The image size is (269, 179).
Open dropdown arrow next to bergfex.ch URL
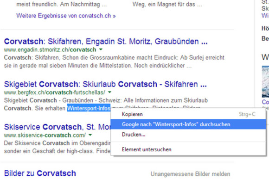[x=109, y=92]
